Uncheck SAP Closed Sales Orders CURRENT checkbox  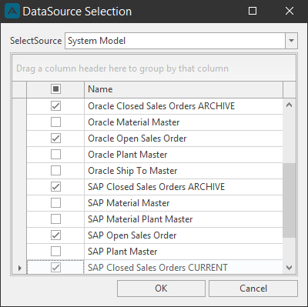pyautogui.click(x=55, y=268)
